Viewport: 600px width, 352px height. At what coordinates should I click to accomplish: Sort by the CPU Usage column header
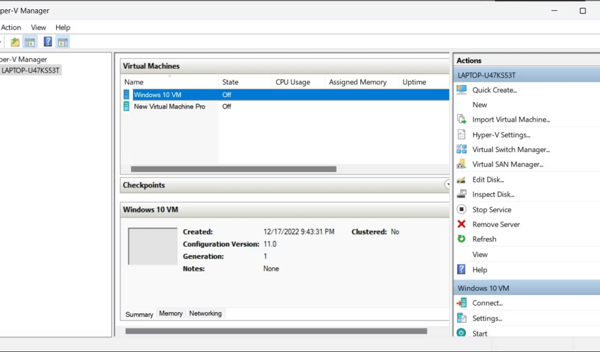[x=298, y=82]
